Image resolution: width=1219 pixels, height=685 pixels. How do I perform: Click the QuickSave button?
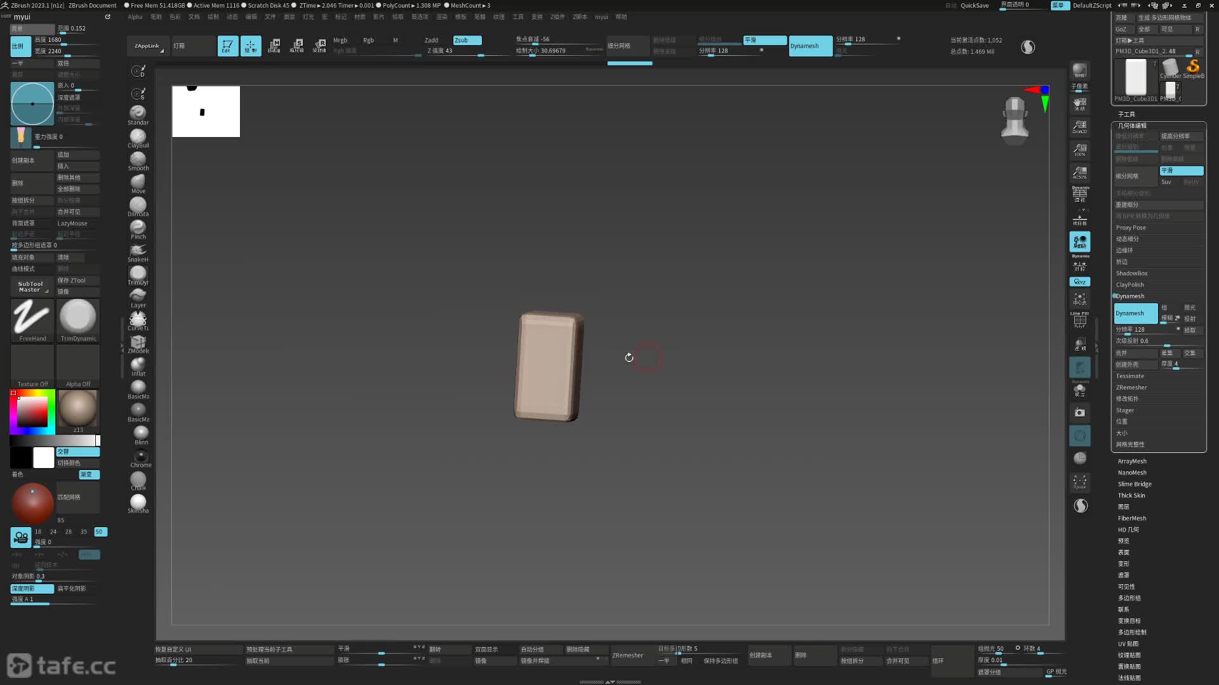click(974, 5)
